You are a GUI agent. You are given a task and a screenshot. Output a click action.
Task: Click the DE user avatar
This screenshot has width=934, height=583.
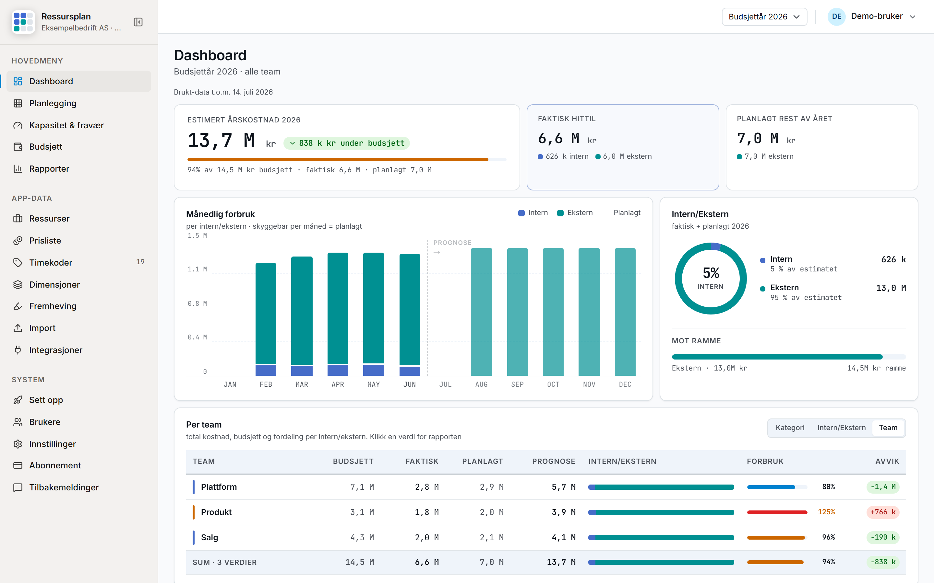click(836, 17)
